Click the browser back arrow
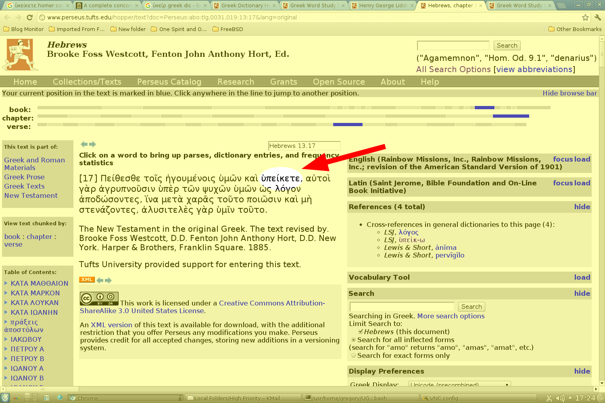This screenshot has width=605, height=403. [7, 17]
